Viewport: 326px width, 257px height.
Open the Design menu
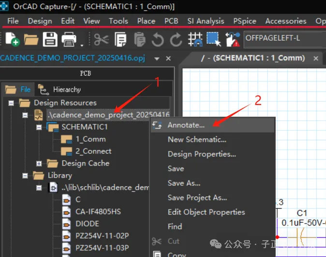click(x=40, y=21)
